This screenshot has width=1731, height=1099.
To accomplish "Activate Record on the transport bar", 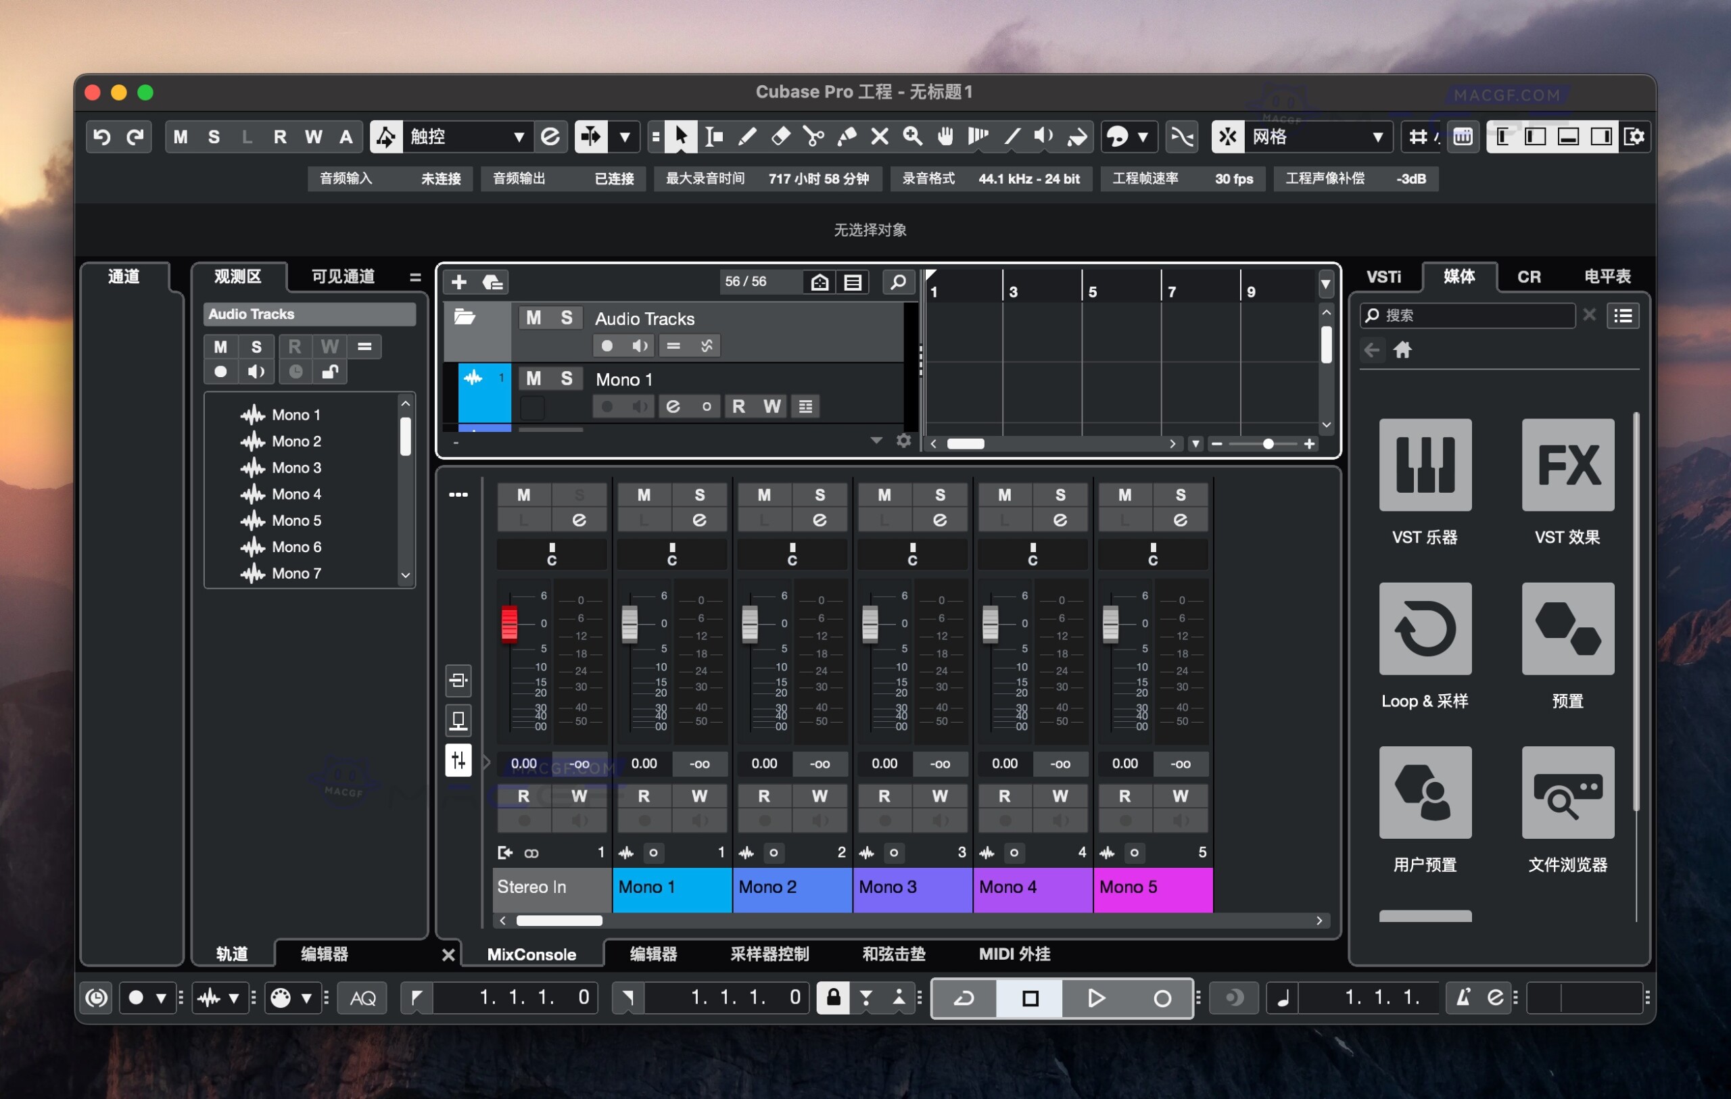I will [1164, 998].
